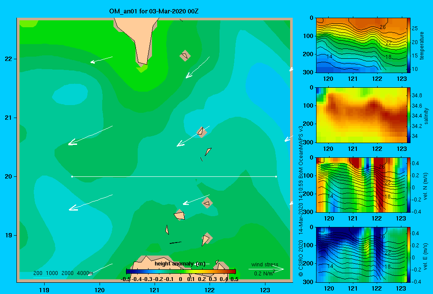Click the small island near 21.5E at 22N

pos(185,55)
